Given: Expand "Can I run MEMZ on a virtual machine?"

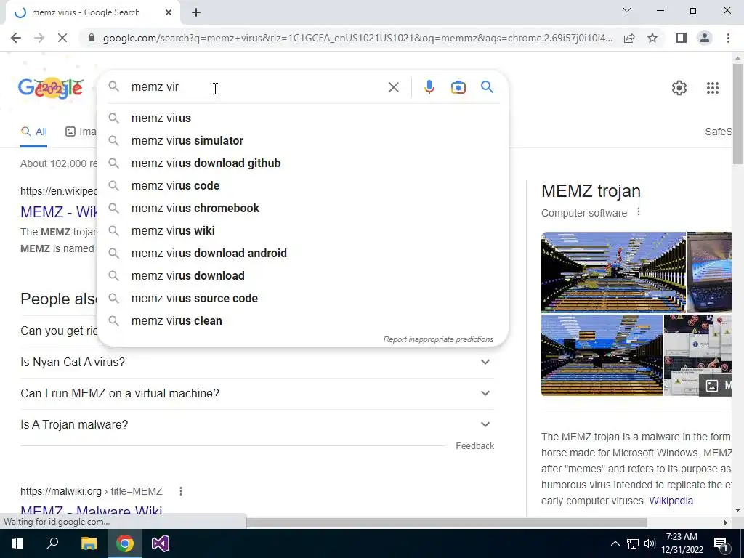Looking at the screenshot, I should coord(257,393).
